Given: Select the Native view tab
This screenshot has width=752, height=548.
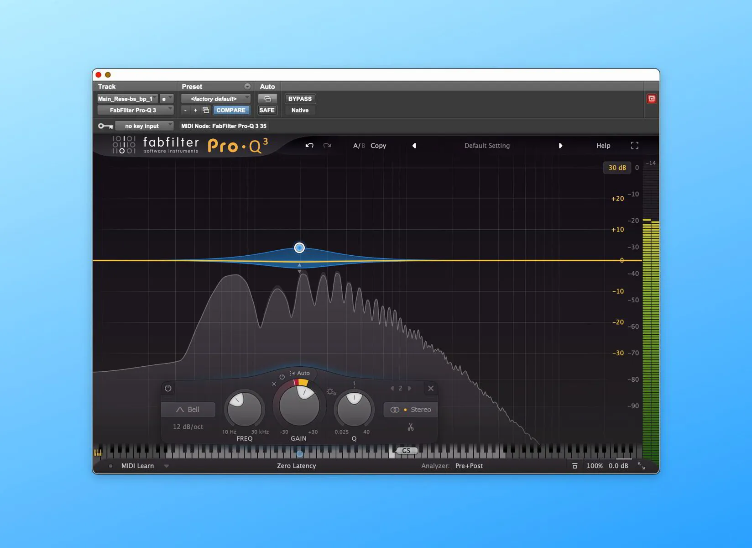Looking at the screenshot, I should (x=300, y=110).
